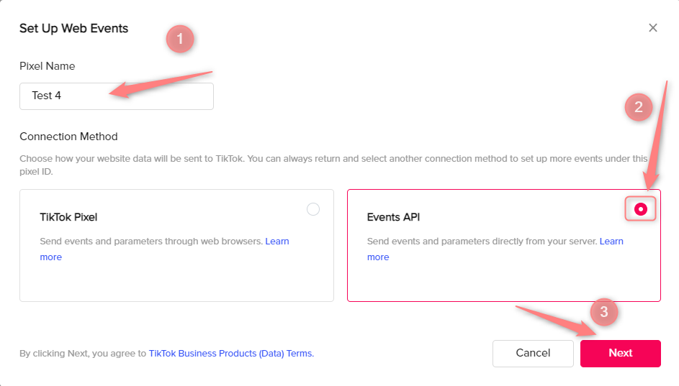Click the Pixel Name label

tap(48, 66)
